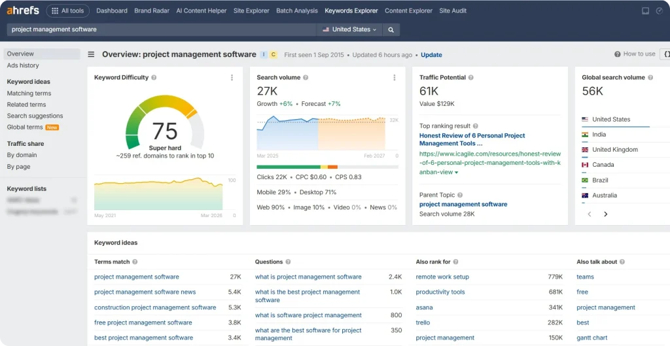
Task: Open Keywords Explorer in top navigation
Action: point(351,10)
